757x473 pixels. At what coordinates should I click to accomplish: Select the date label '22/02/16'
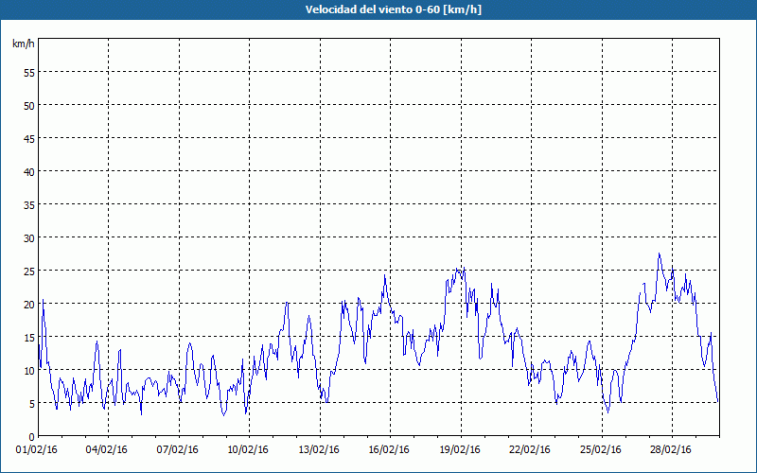click(x=530, y=450)
